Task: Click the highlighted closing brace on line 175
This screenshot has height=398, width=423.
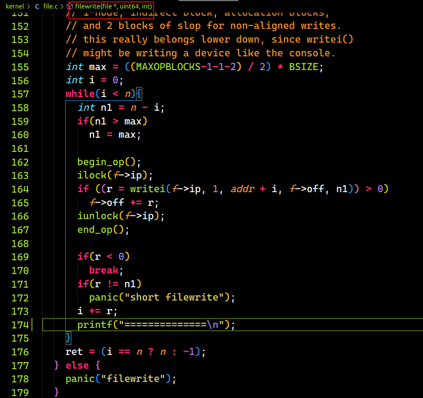Action: (68, 338)
